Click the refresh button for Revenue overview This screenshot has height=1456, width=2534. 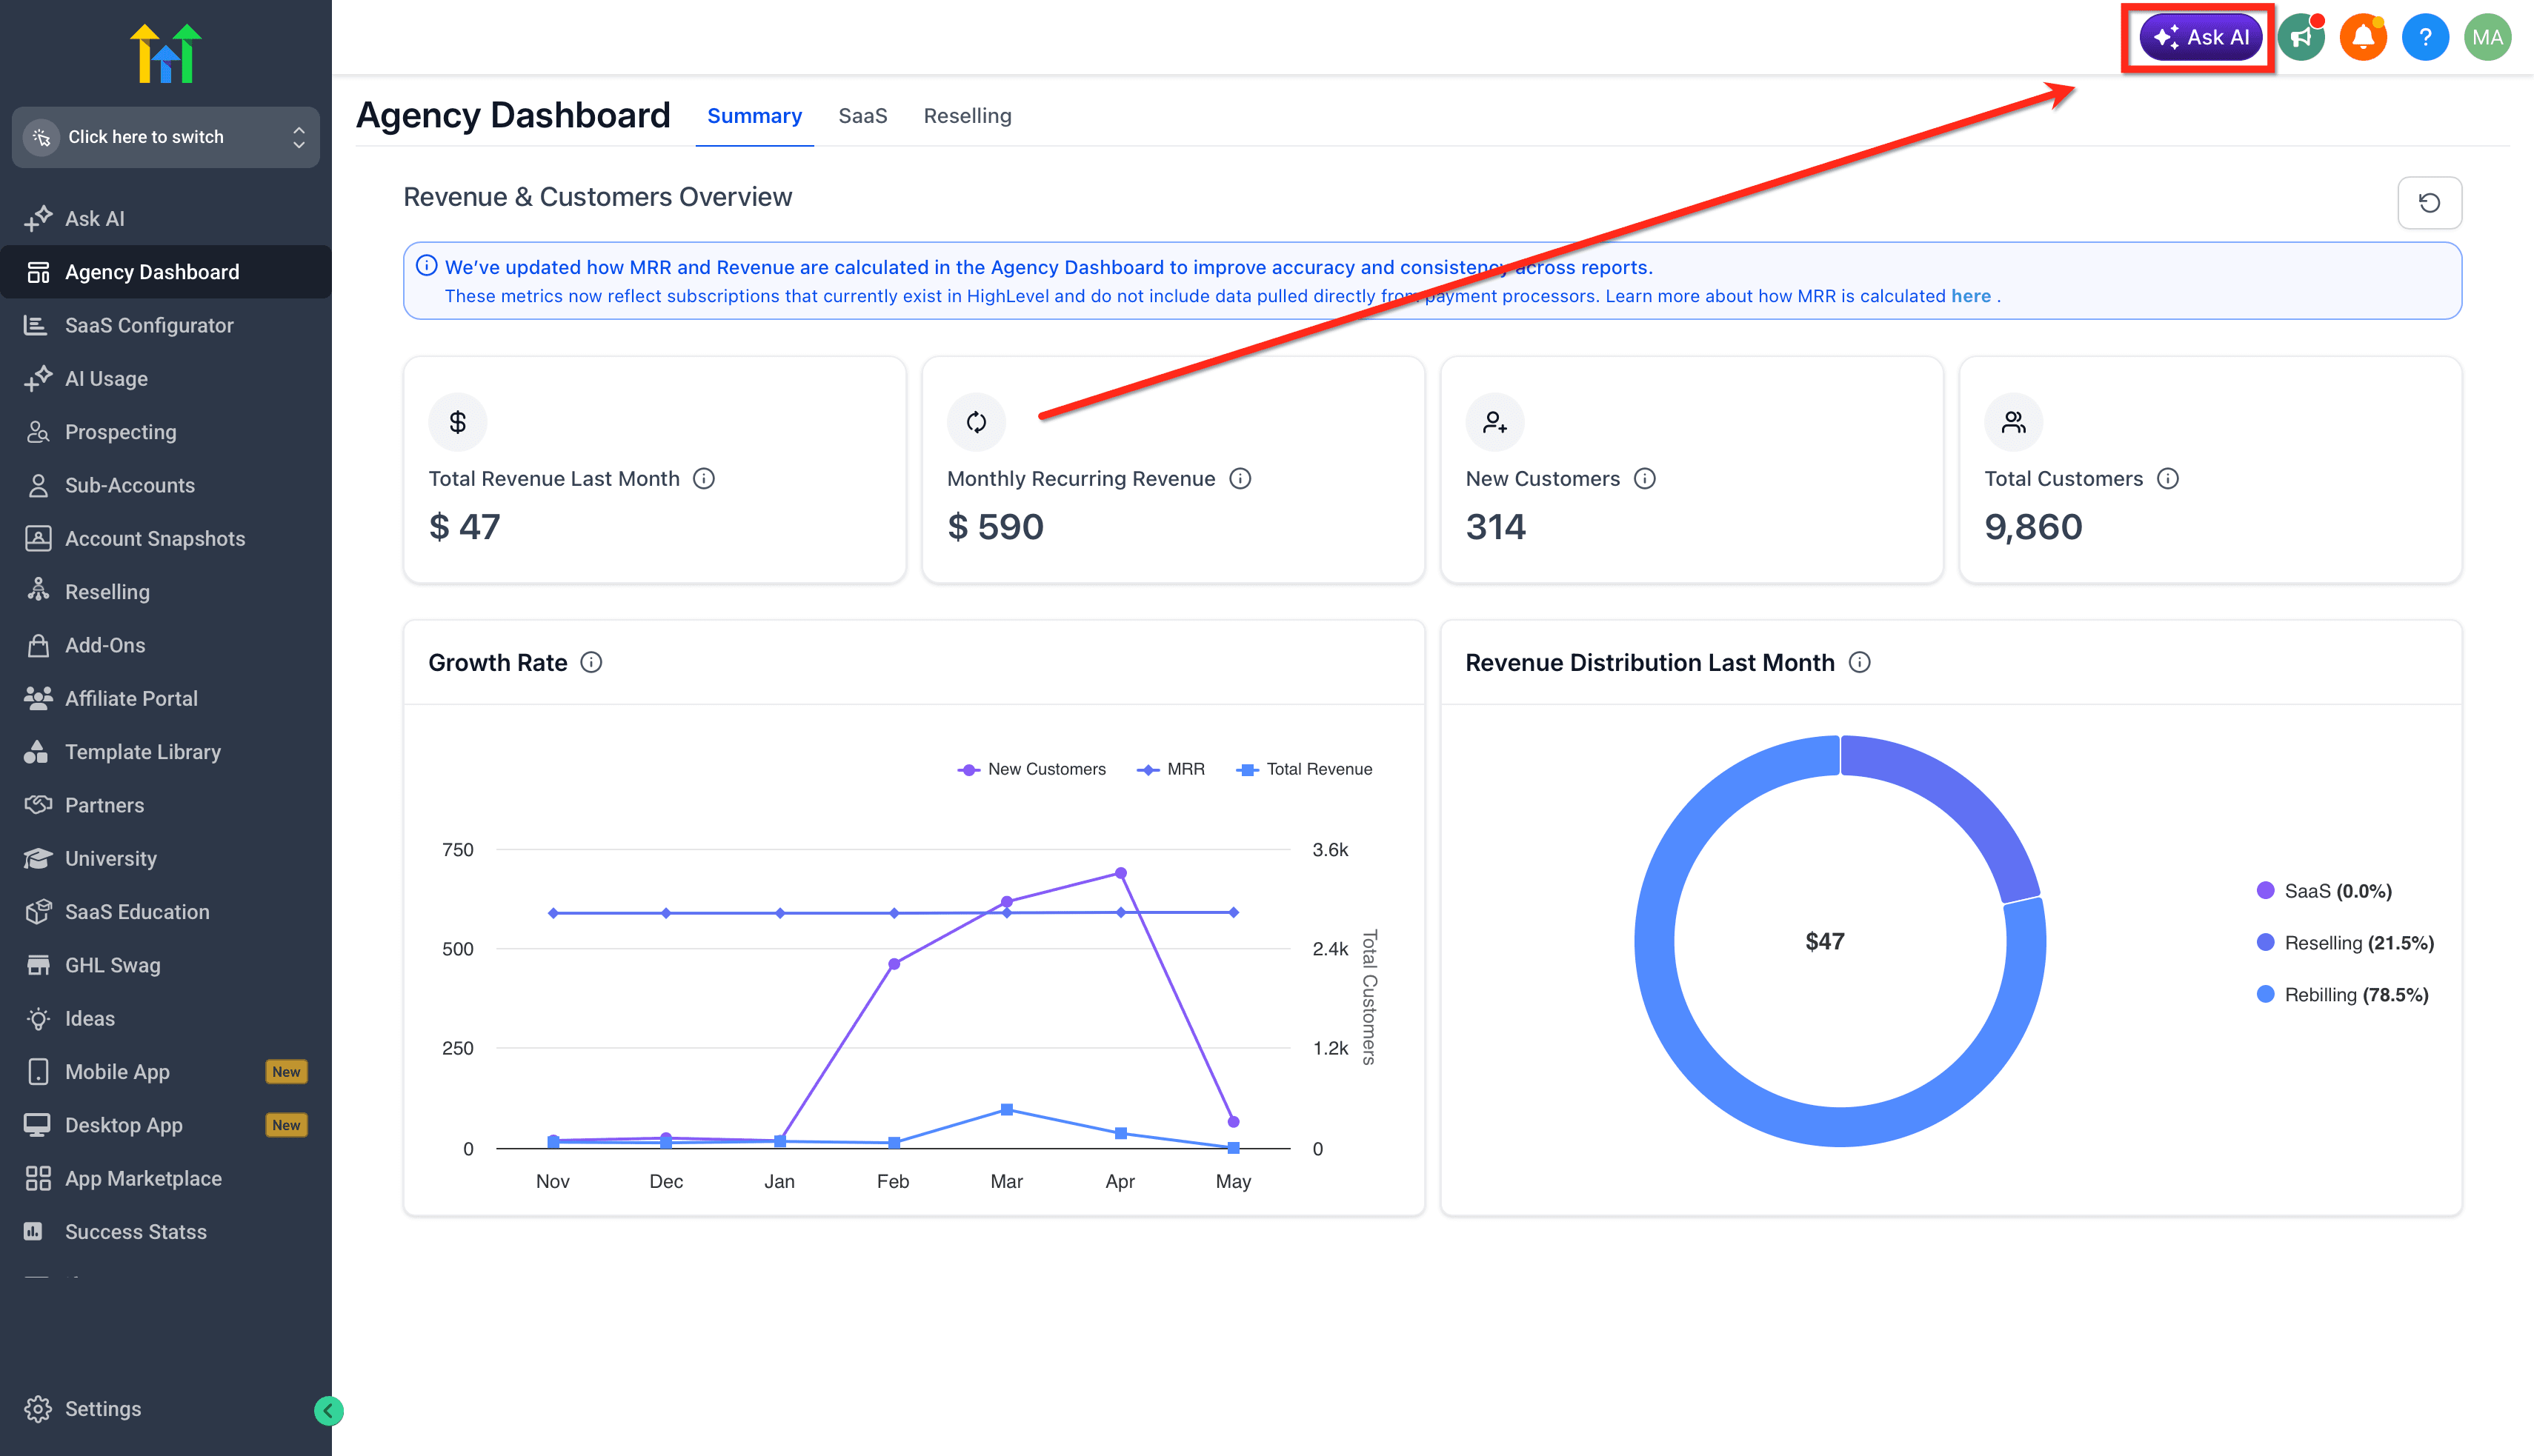(2429, 203)
